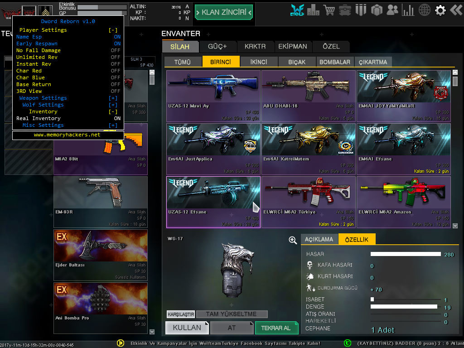Select the İKİNCİ weapon filter

coord(259,62)
